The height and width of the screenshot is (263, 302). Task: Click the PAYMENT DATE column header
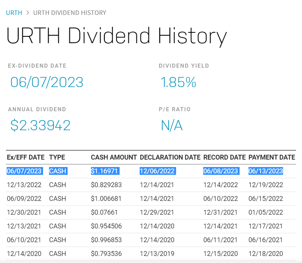[272, 157]
